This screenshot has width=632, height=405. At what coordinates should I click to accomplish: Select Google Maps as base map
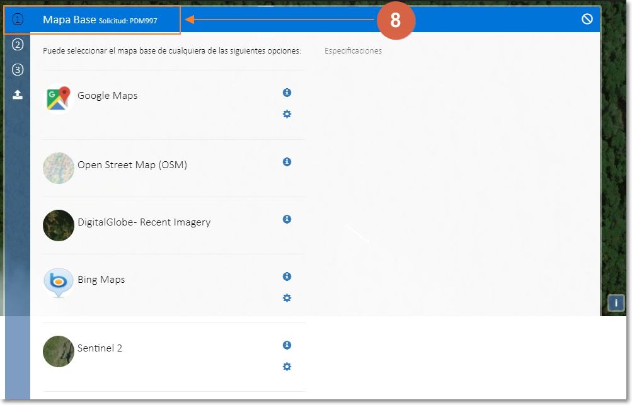coord(107,96)
